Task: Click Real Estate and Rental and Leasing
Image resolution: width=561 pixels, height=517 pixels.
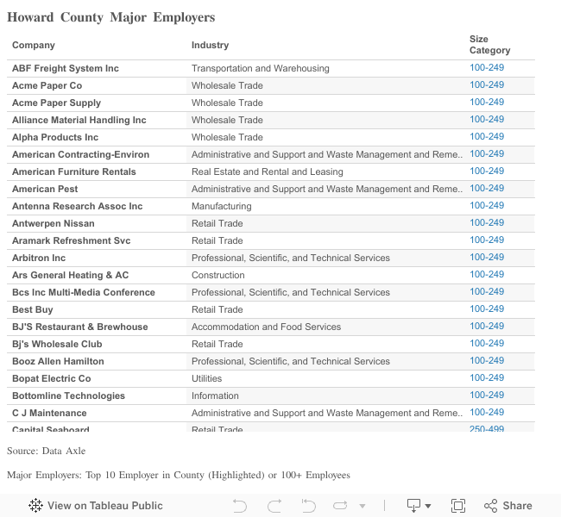Action: [268, 171]
